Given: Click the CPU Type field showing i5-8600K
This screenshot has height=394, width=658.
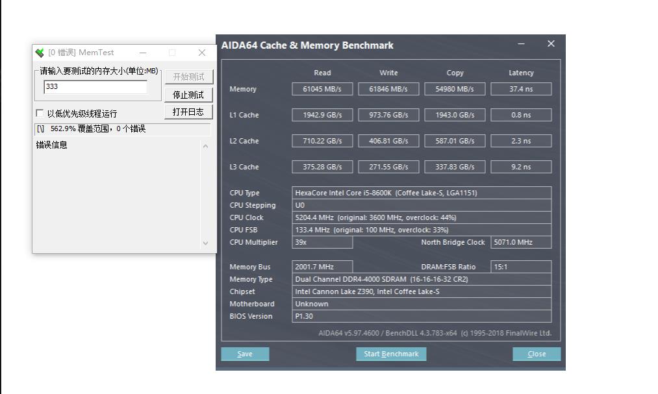Looking at the screenshot, I should click(x=422, y=193).
